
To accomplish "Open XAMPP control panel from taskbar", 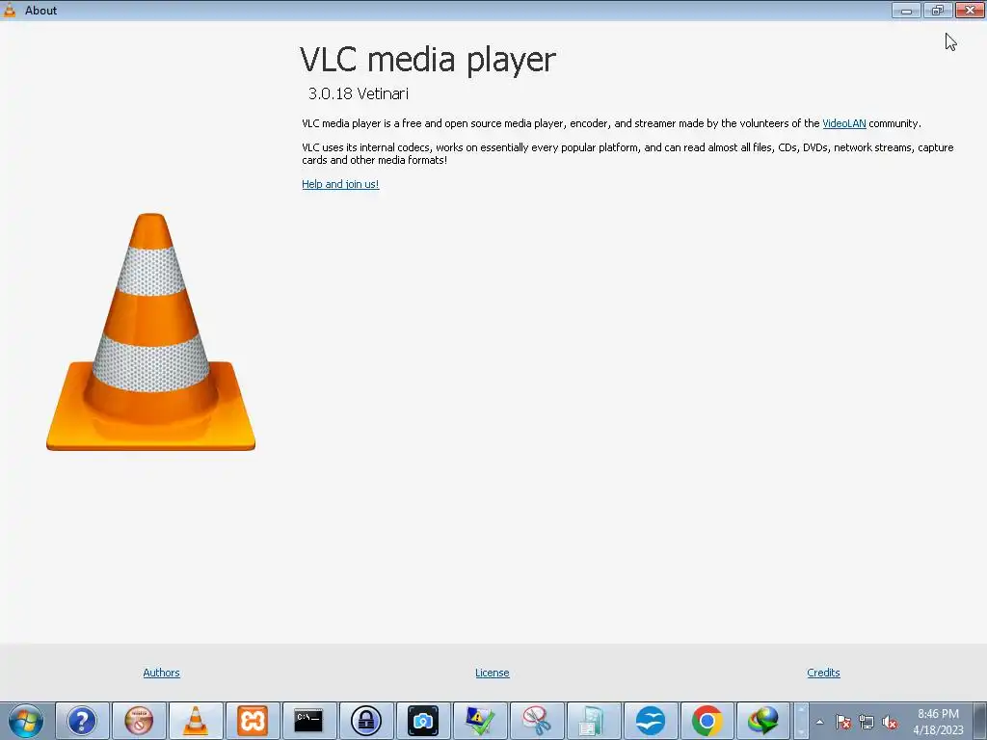I will click(x=253, y=721).
